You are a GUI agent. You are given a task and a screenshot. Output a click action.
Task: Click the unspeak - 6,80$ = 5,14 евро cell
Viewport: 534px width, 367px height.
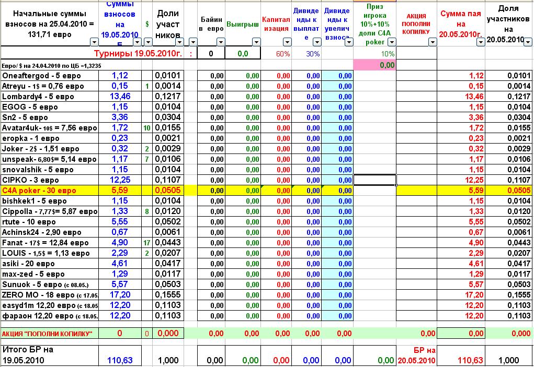coord(50,159)
